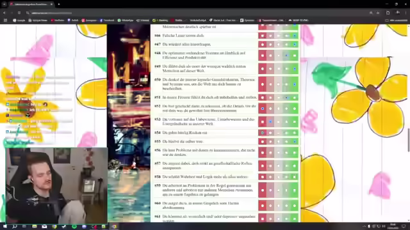
Task: Select dark red option for question #50
Action: point(262,84)
